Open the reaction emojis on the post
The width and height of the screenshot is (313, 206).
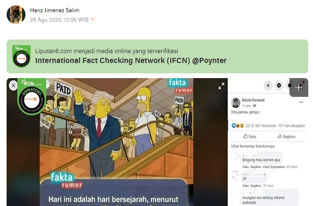238,126
